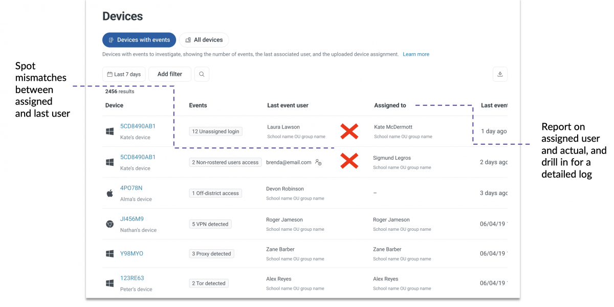Screen dimensions: 614x307
Task: Click the 12 Unassigned login event badge
Action: pos(215,131)
